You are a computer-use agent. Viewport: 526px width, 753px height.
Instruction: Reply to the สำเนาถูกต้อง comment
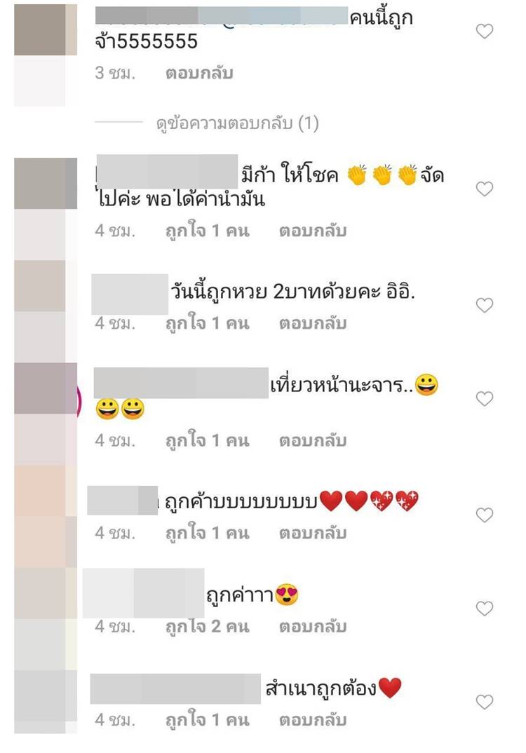313,720
